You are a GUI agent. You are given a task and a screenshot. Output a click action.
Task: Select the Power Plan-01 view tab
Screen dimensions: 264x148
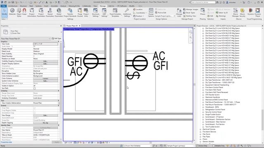click(x=72, y=25)
